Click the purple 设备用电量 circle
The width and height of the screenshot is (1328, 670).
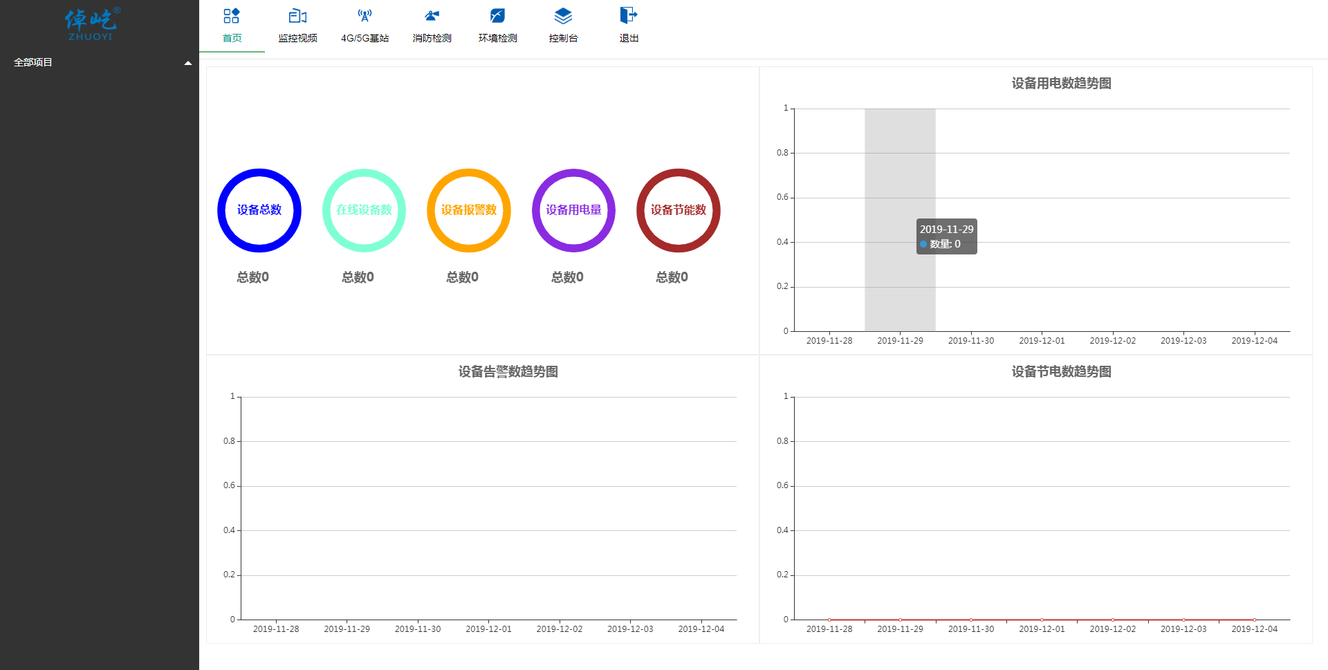pyautogui.click(x=573, y=210)
